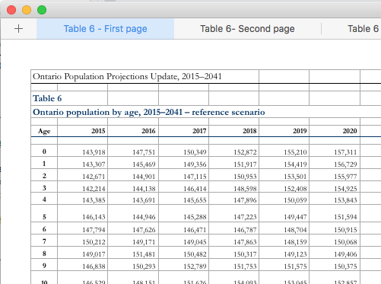Select the age 6 row label

pos(44,228)
